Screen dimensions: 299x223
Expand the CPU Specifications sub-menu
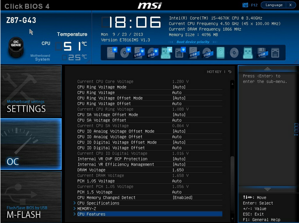pyautogui.click(x=148, y=203)
